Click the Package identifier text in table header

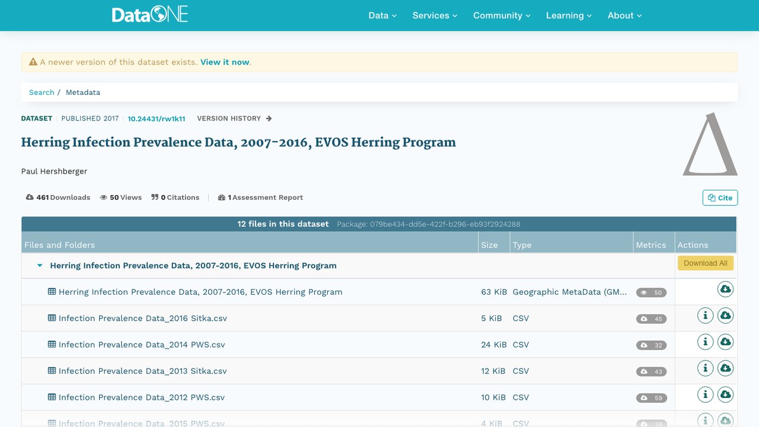429,224
